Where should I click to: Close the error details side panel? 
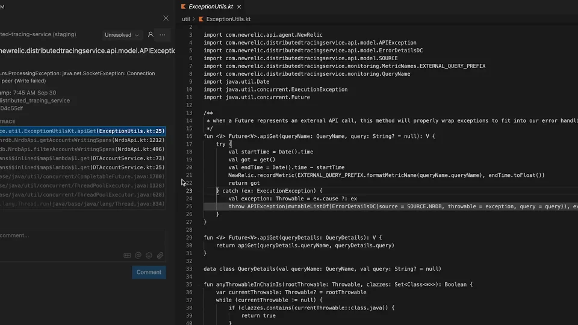click(x=166, y=18)
